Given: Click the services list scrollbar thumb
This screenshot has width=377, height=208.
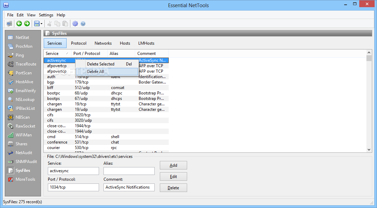Looking at the screenshot, I should coord(369,58).
